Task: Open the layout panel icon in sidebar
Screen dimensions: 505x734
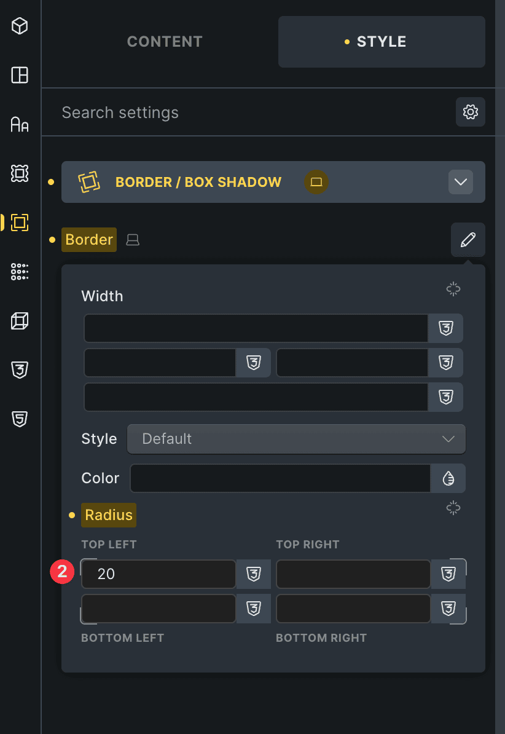Action: (x=20, y=75)
